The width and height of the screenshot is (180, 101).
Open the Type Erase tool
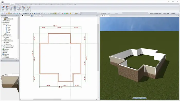click(28, 8)
